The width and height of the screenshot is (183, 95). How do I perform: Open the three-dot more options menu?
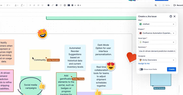point(1,5)
